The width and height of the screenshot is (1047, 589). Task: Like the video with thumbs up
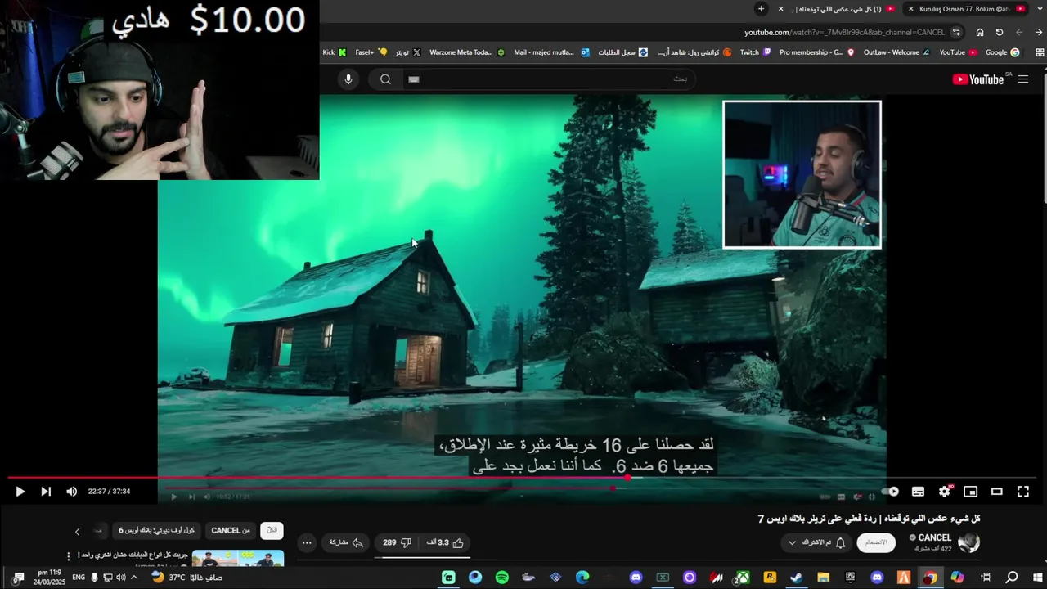446,542
